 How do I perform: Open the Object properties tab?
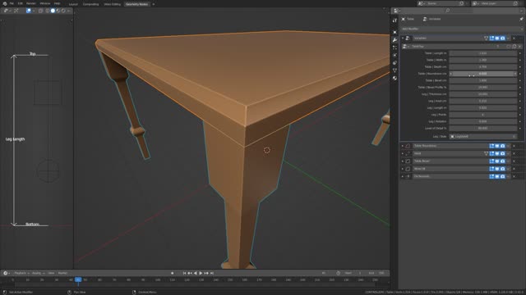(394, 32)
